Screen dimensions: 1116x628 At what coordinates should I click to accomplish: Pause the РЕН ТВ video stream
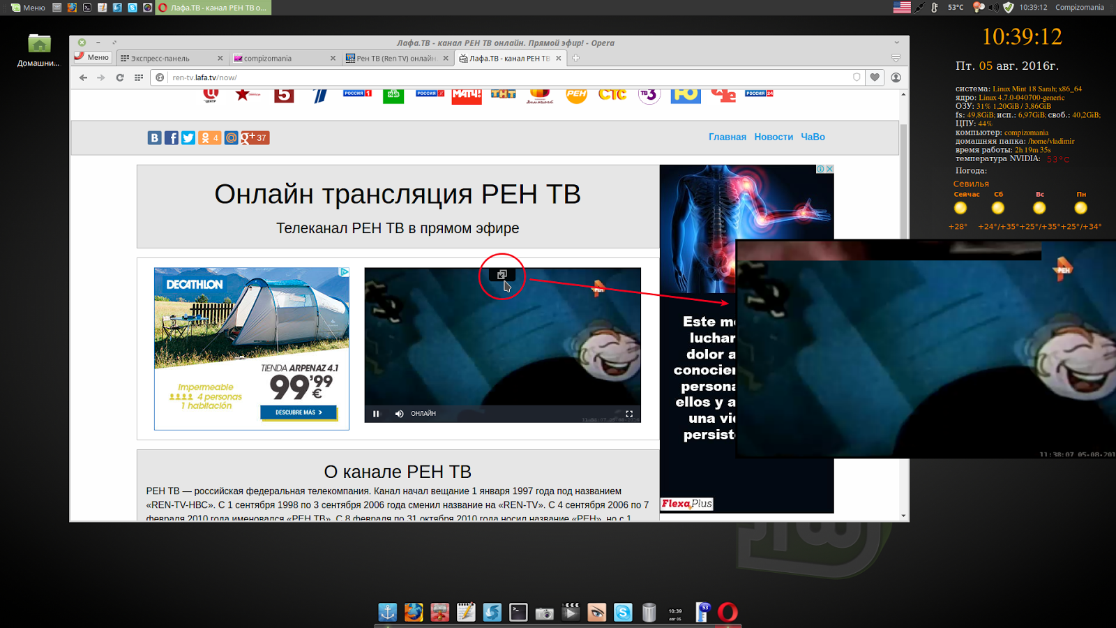[x=376, y=414]
